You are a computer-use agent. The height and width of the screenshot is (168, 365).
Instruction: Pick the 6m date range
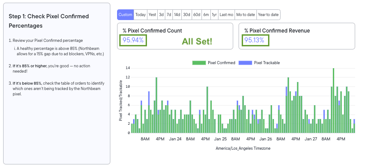click(x=206, y=15)
